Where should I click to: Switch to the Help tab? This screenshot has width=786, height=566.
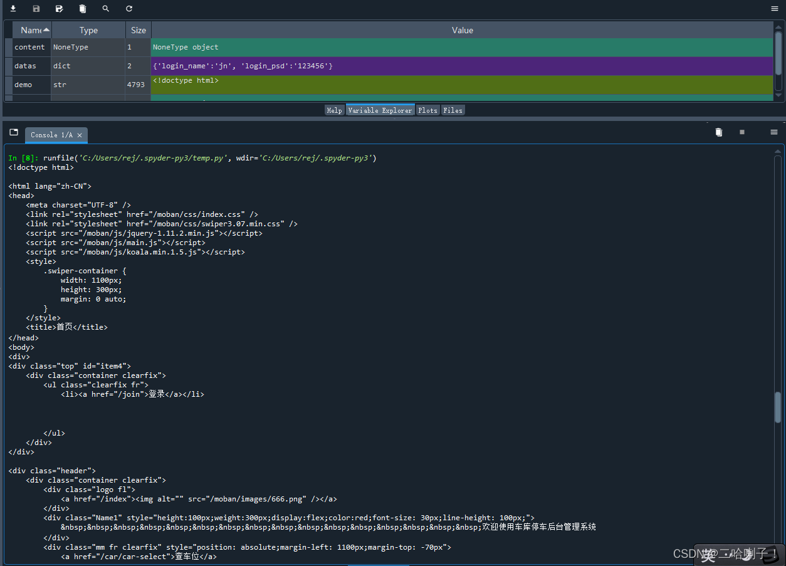click(x=335, y=110)
